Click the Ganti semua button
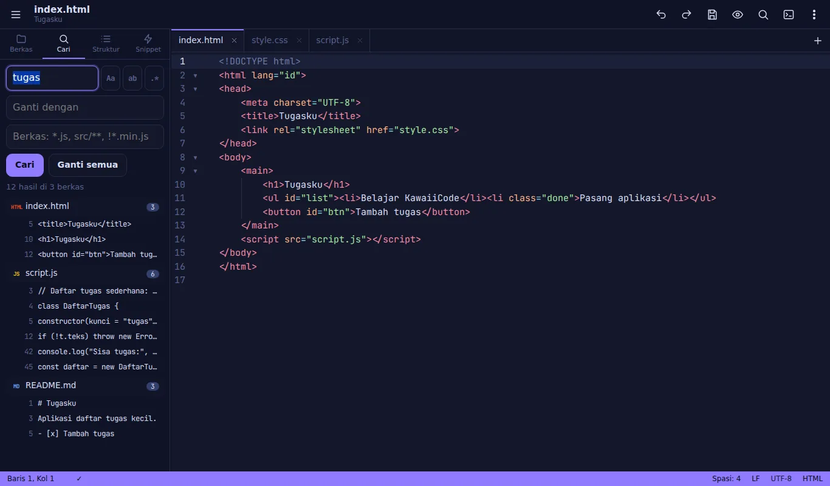This screenshot has height=486, width=830. click(x=87, y=165)
